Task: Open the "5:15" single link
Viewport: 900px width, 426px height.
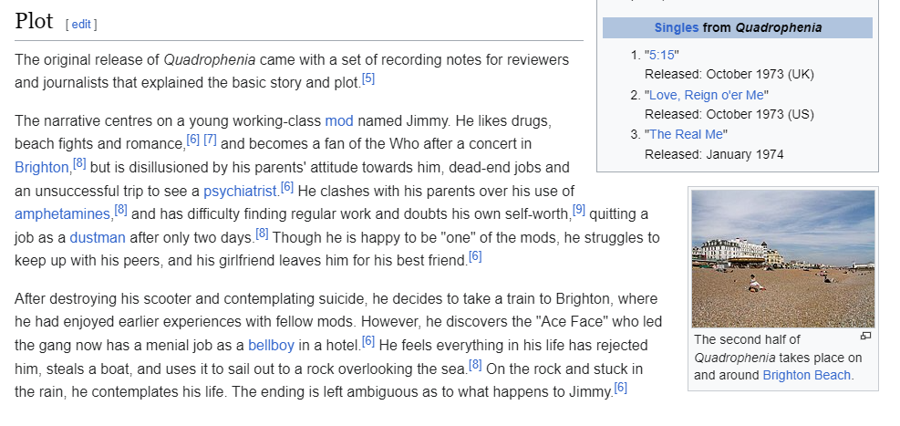Action: coord(662,55)
